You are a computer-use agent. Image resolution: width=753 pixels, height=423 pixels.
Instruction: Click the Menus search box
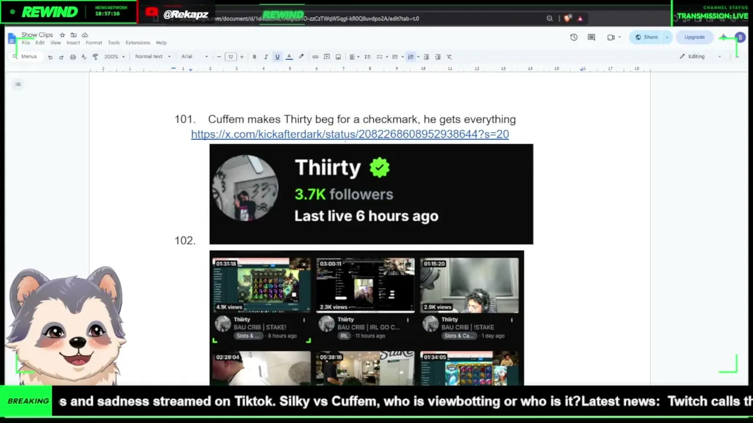pyautogui.click(x=25, y=56)
